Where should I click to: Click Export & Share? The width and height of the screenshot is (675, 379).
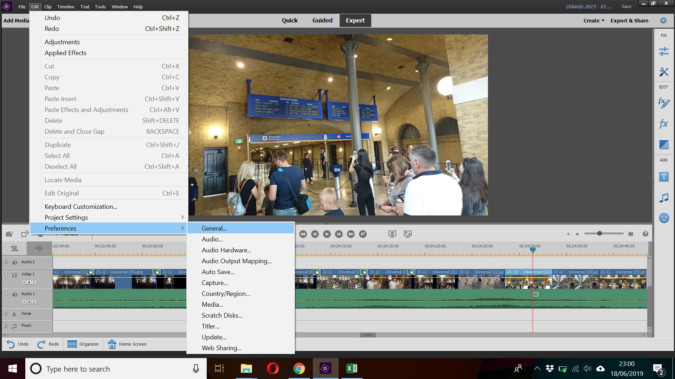pyautogui.click(x=629, y=21)
